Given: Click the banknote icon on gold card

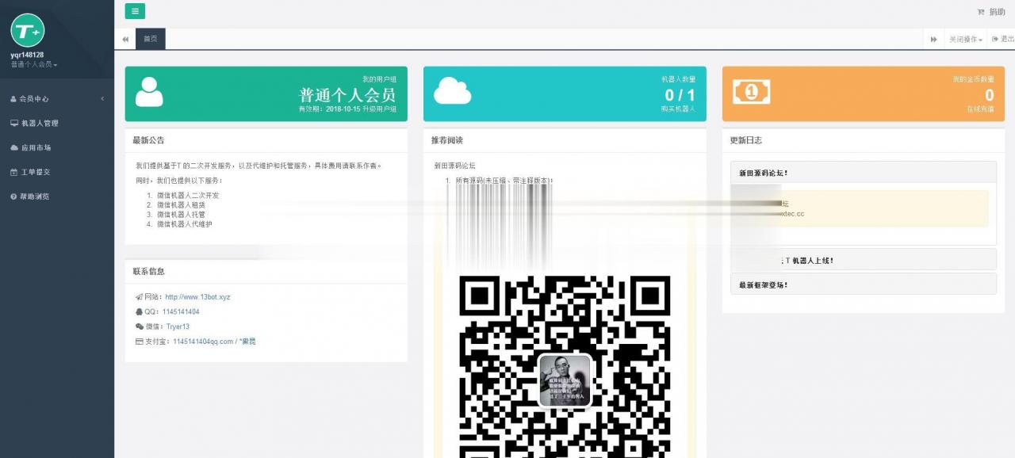Looking at the screenshot, I should pyautogui.click(x=751, y=91).
